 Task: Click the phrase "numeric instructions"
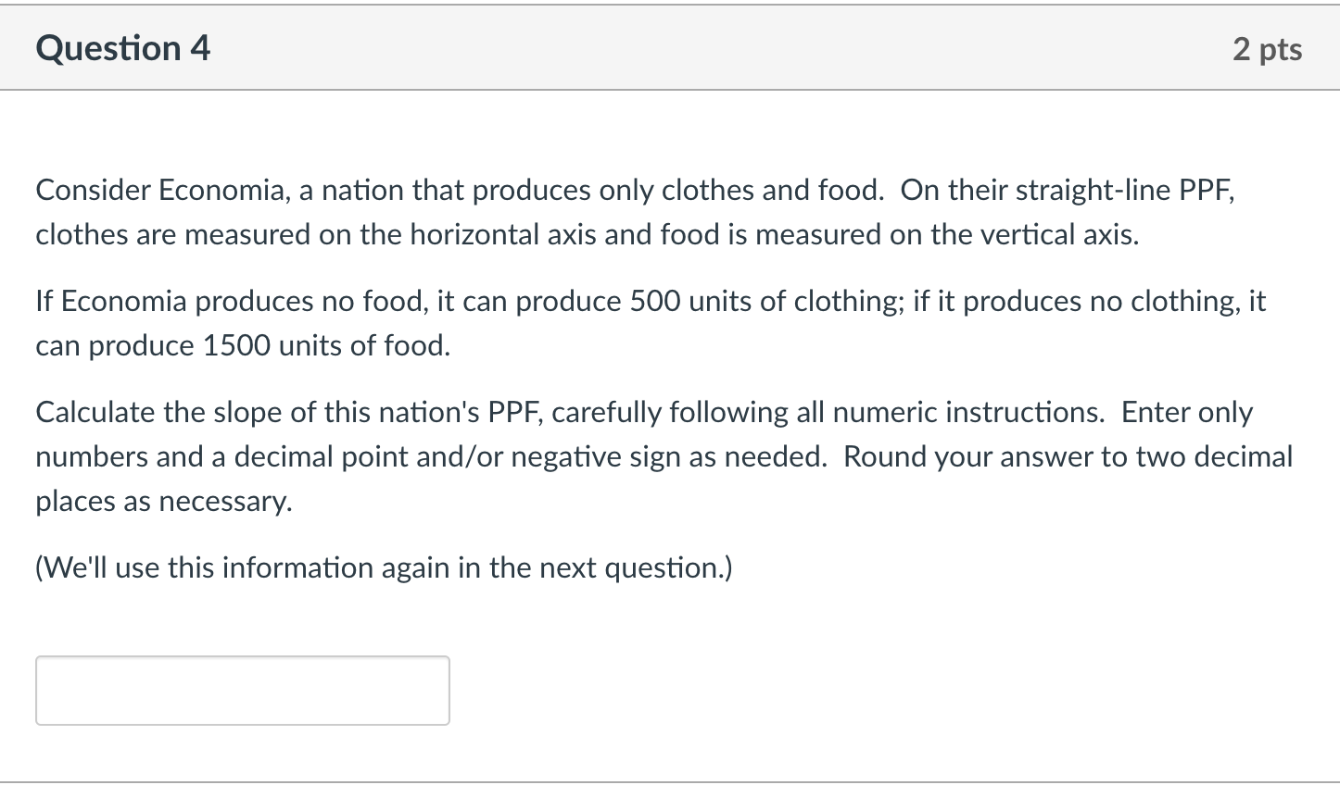968,412
